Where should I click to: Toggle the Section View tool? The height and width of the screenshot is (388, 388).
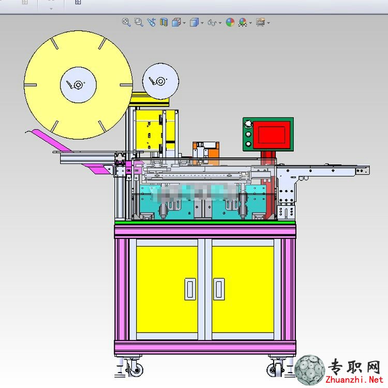point(163,22)
